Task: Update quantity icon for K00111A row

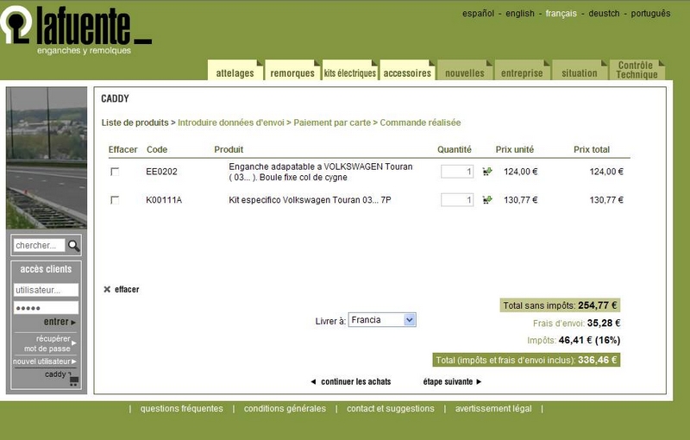Action: (x=487, y=200)
